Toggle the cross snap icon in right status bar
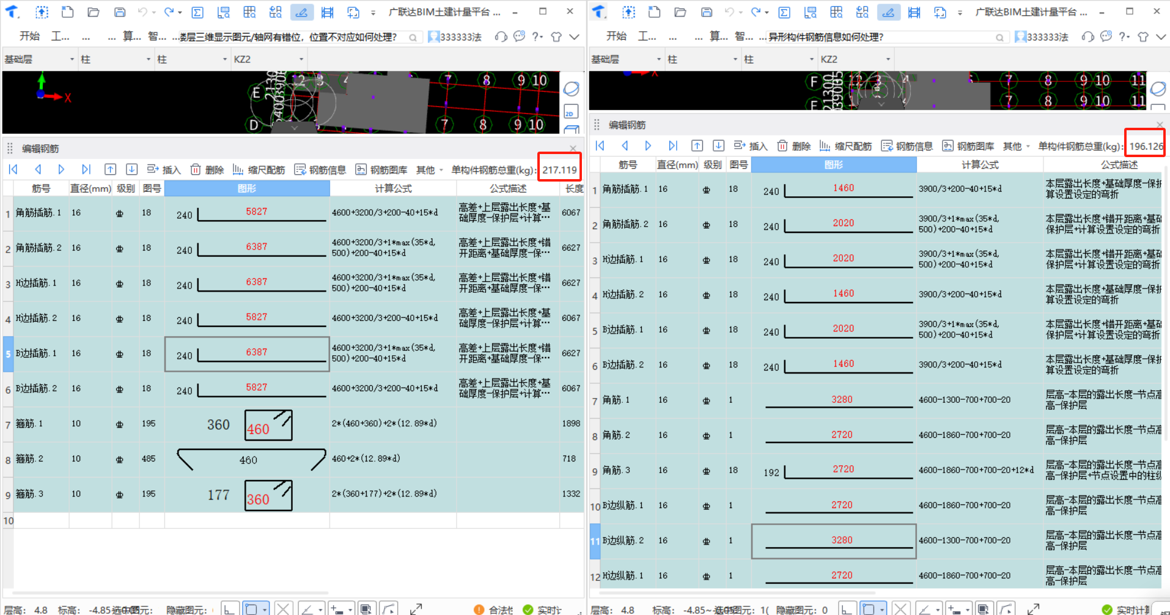Viewport: 1170px width, 615px height. click(x=900, y=609)
